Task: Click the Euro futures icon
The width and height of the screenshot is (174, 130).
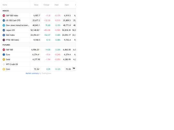Action: click(x=4, y=55)
